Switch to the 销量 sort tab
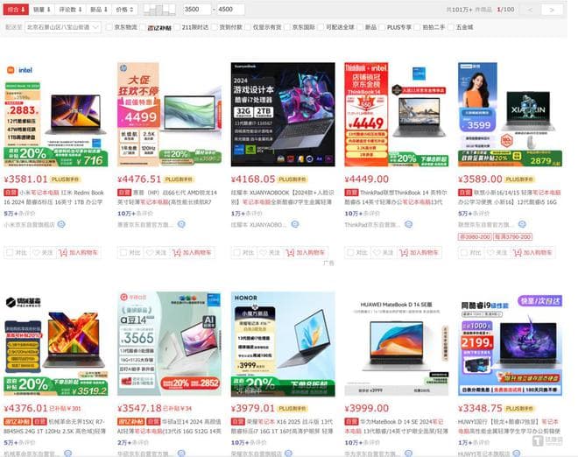578x457 pixels. (x=42, y=10)
